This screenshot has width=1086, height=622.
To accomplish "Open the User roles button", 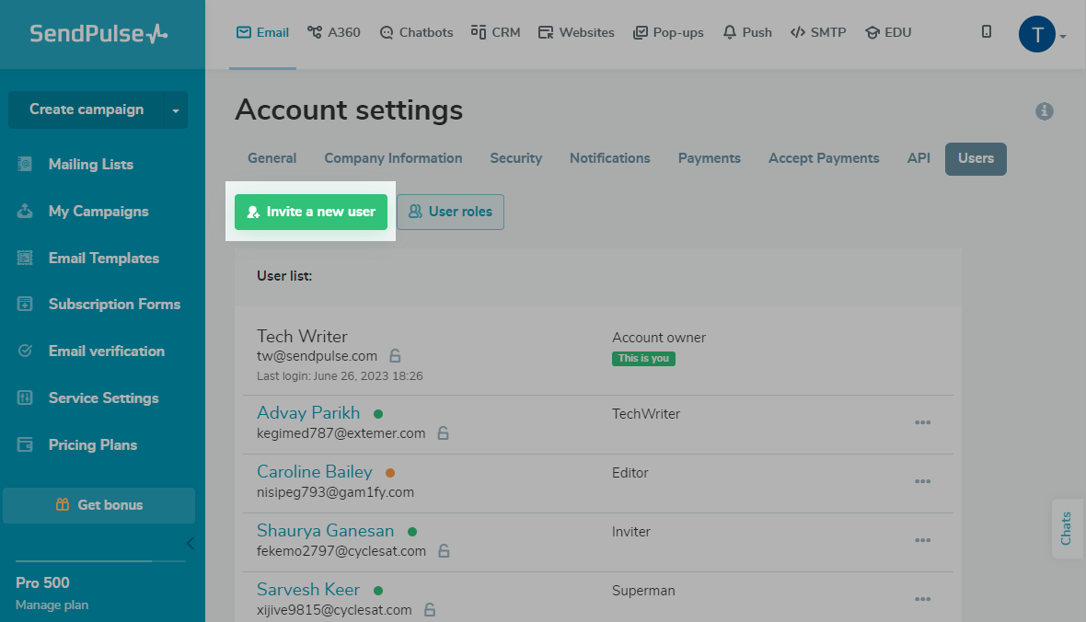I will coord(450,212).
